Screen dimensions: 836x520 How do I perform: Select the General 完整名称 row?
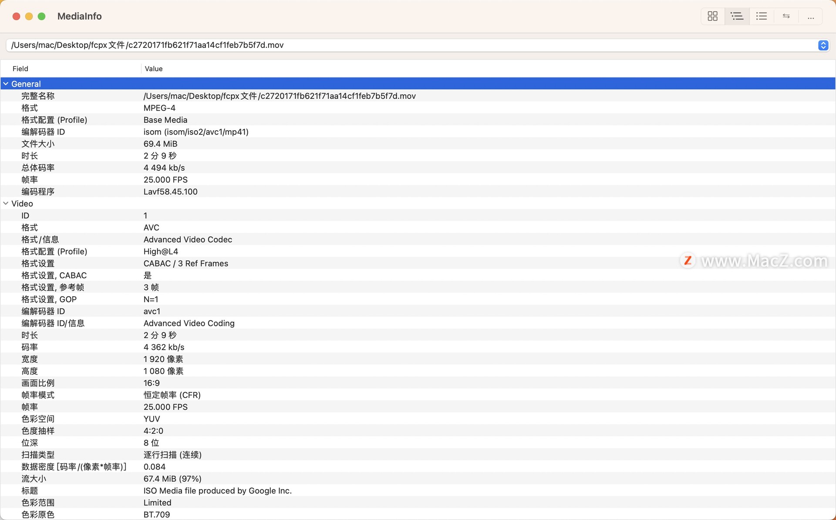pyautogui.click(x=418, y=96)
